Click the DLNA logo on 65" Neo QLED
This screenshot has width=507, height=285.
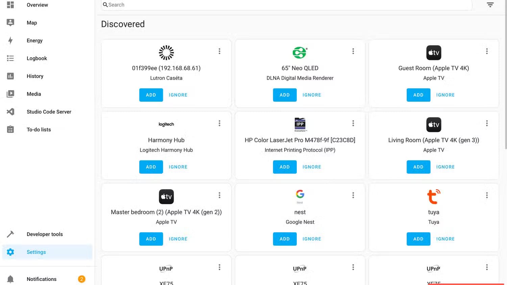click(x=300, y=53)
